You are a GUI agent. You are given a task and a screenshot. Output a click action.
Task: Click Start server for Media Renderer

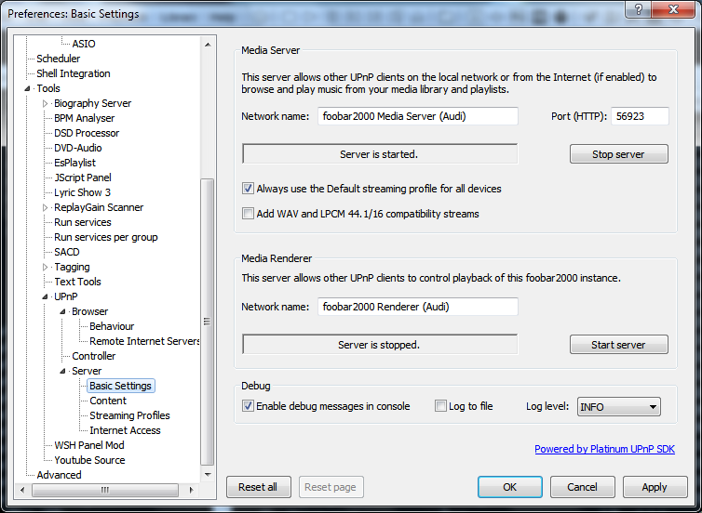619,345
